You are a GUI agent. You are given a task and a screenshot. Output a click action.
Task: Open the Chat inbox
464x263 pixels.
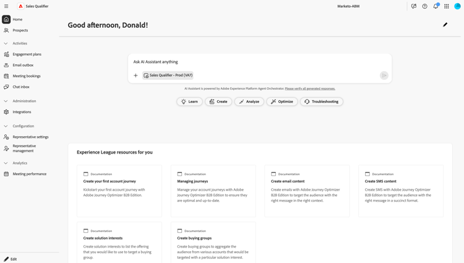(x=21, y=87)
